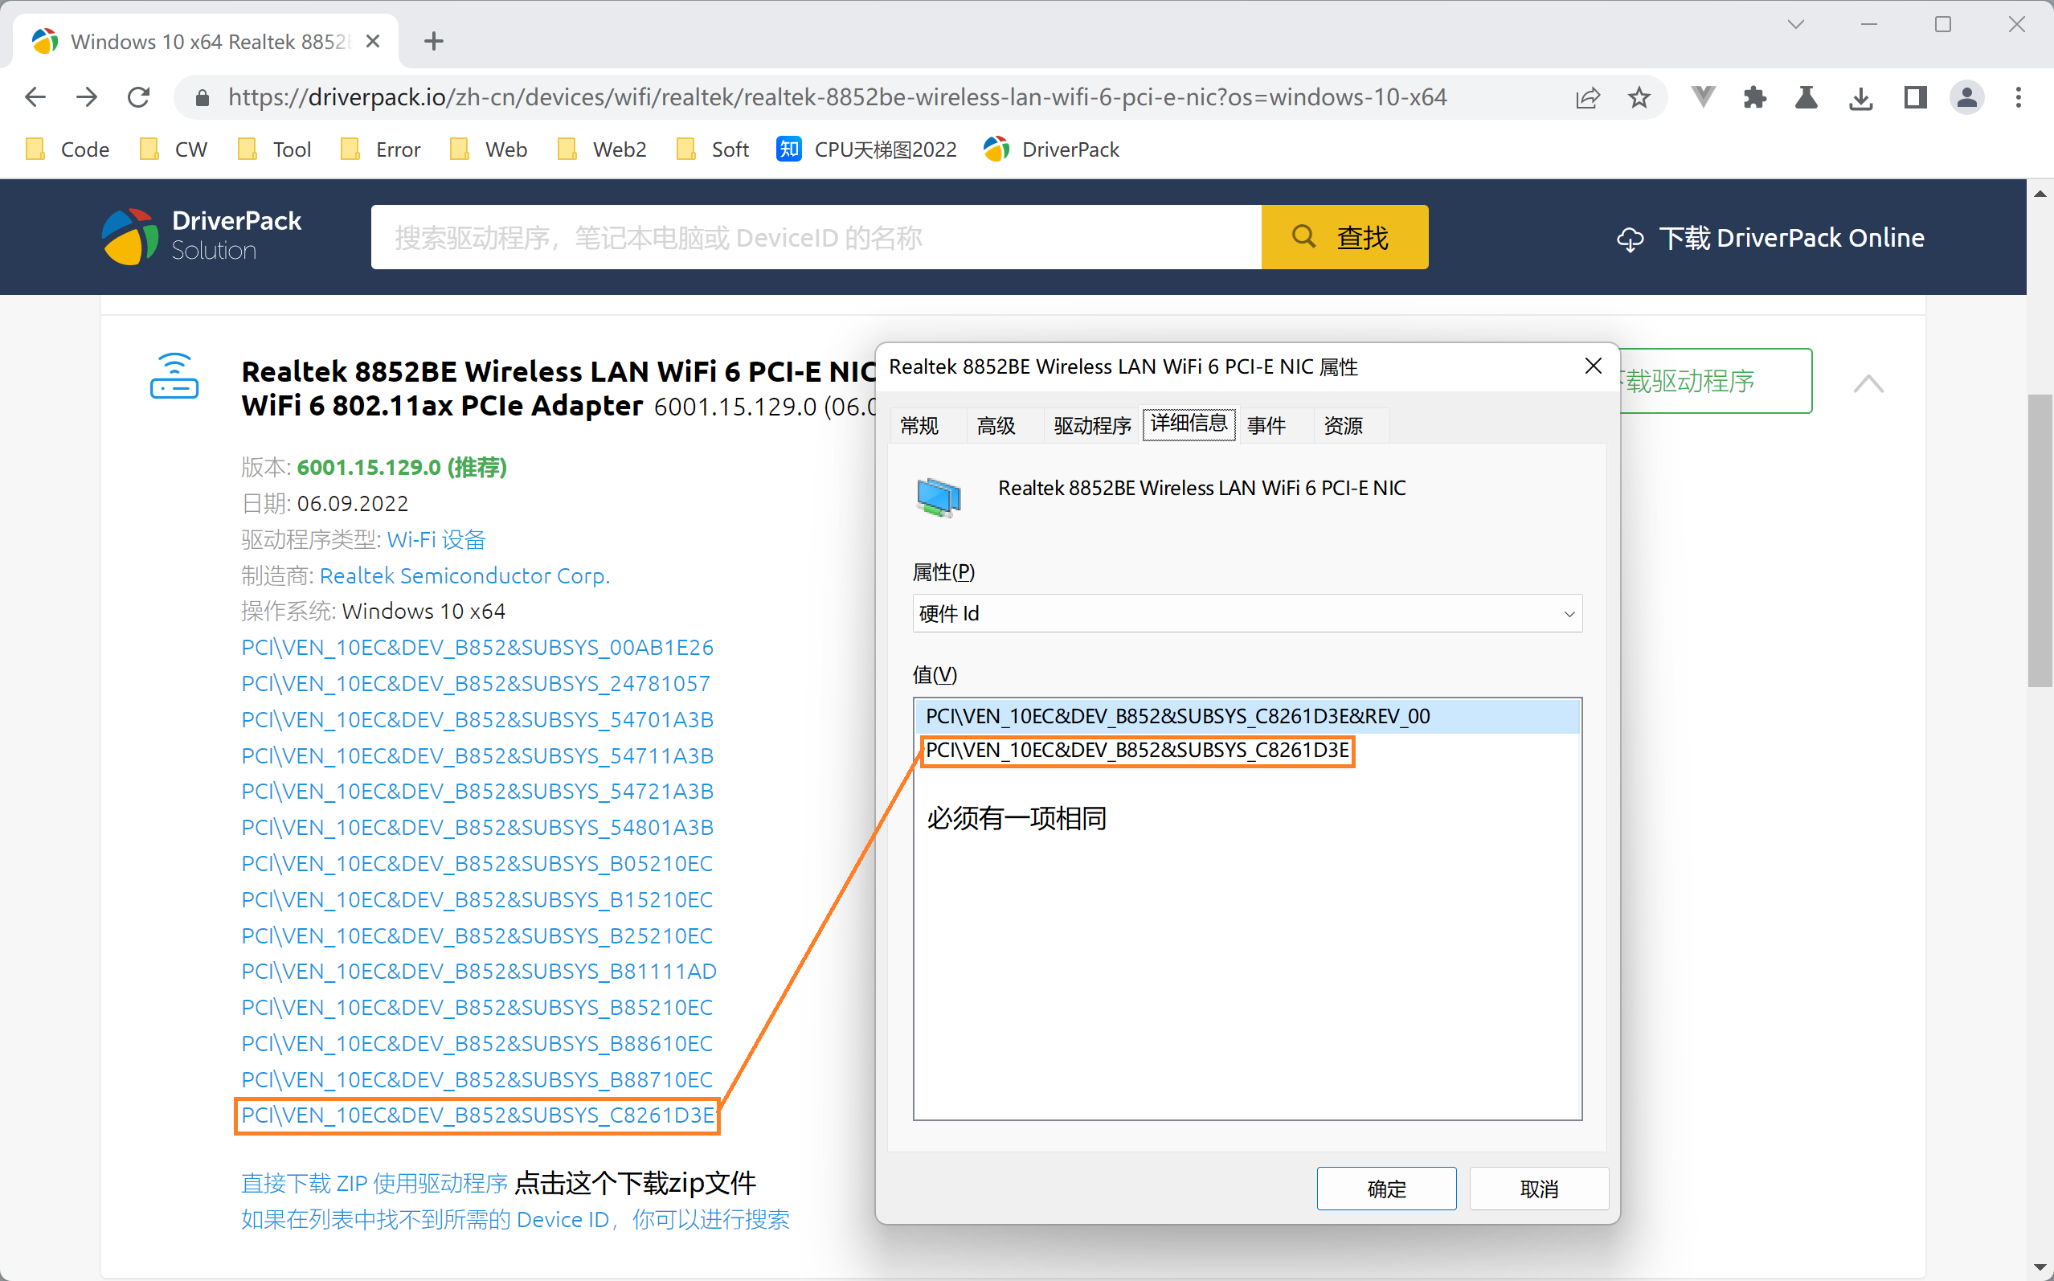Open hardware ID link SUBSYS_B25210EC
Image resolution: width=2054 pixels, height=1281 pixels.
pos(477,935)
